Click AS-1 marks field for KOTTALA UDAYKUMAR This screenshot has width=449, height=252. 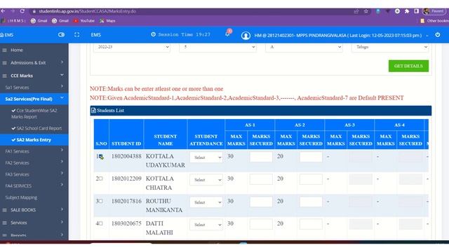pos(261,157)
